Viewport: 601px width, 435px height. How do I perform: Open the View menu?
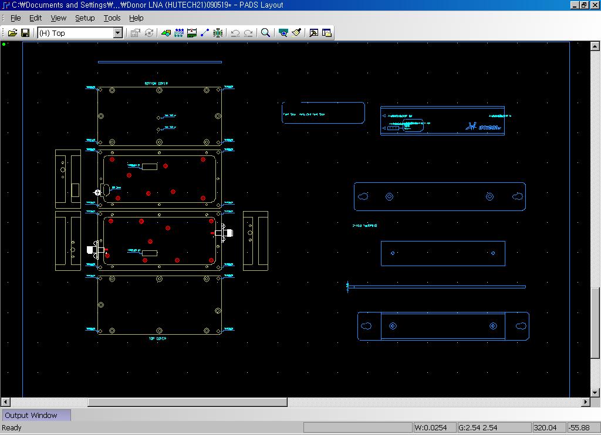(x=59, y=18)
